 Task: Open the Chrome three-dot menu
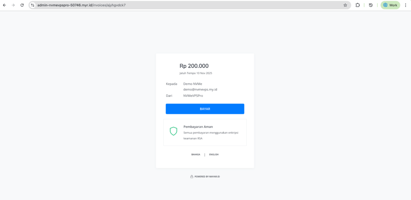405,5
